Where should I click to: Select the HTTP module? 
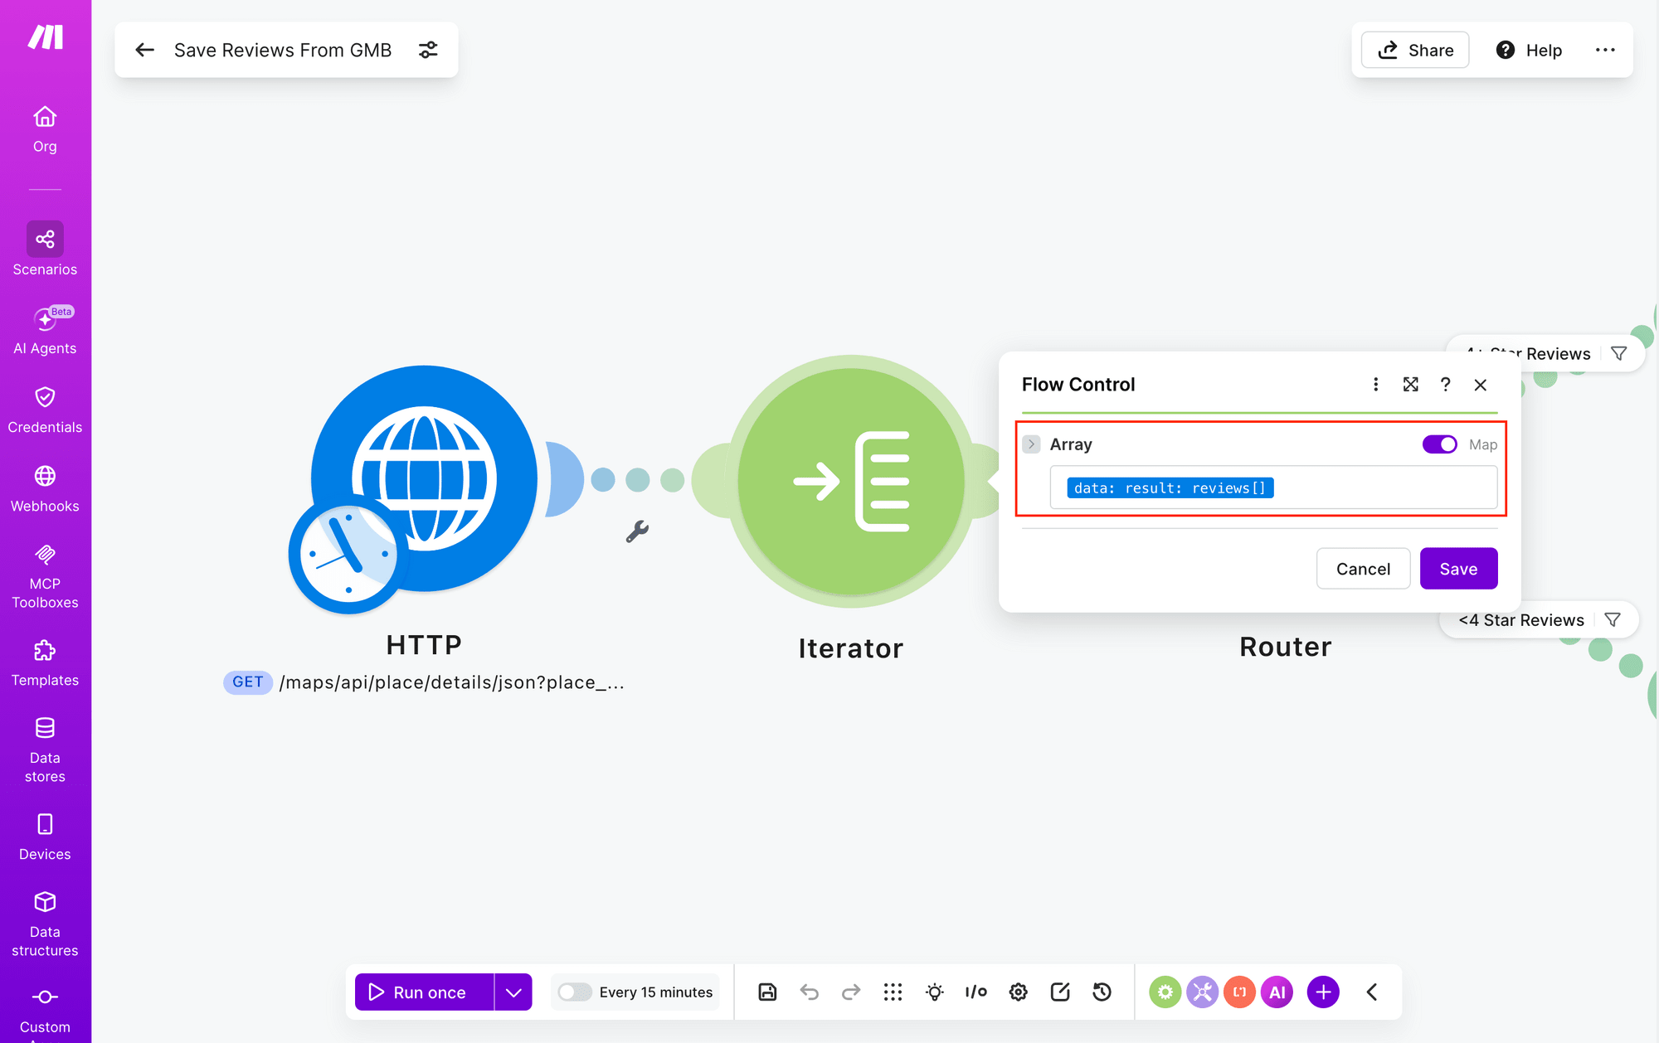point(424,478)
